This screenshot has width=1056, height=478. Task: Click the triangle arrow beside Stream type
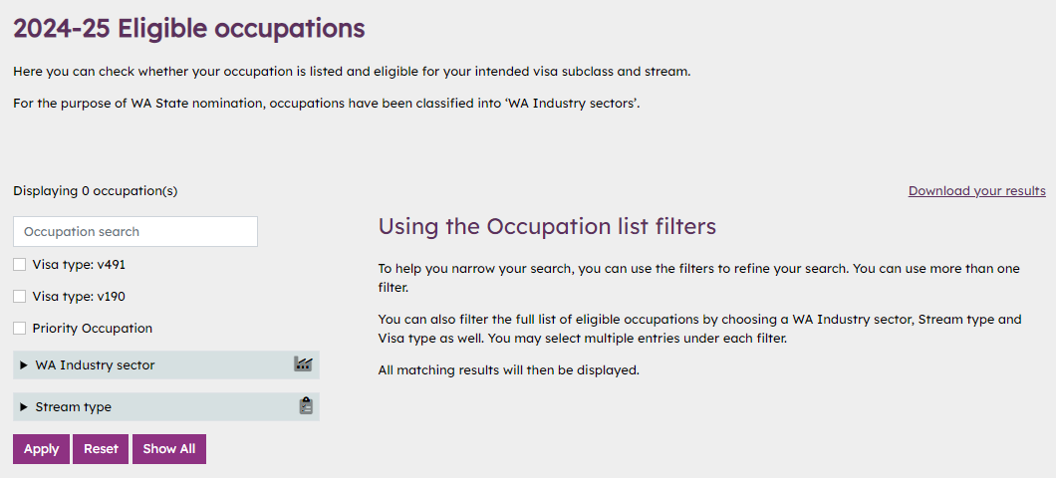coord(24,407)
